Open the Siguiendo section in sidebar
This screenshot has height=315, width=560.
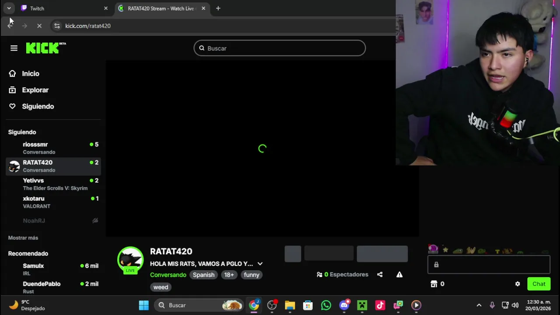(31, 106)
